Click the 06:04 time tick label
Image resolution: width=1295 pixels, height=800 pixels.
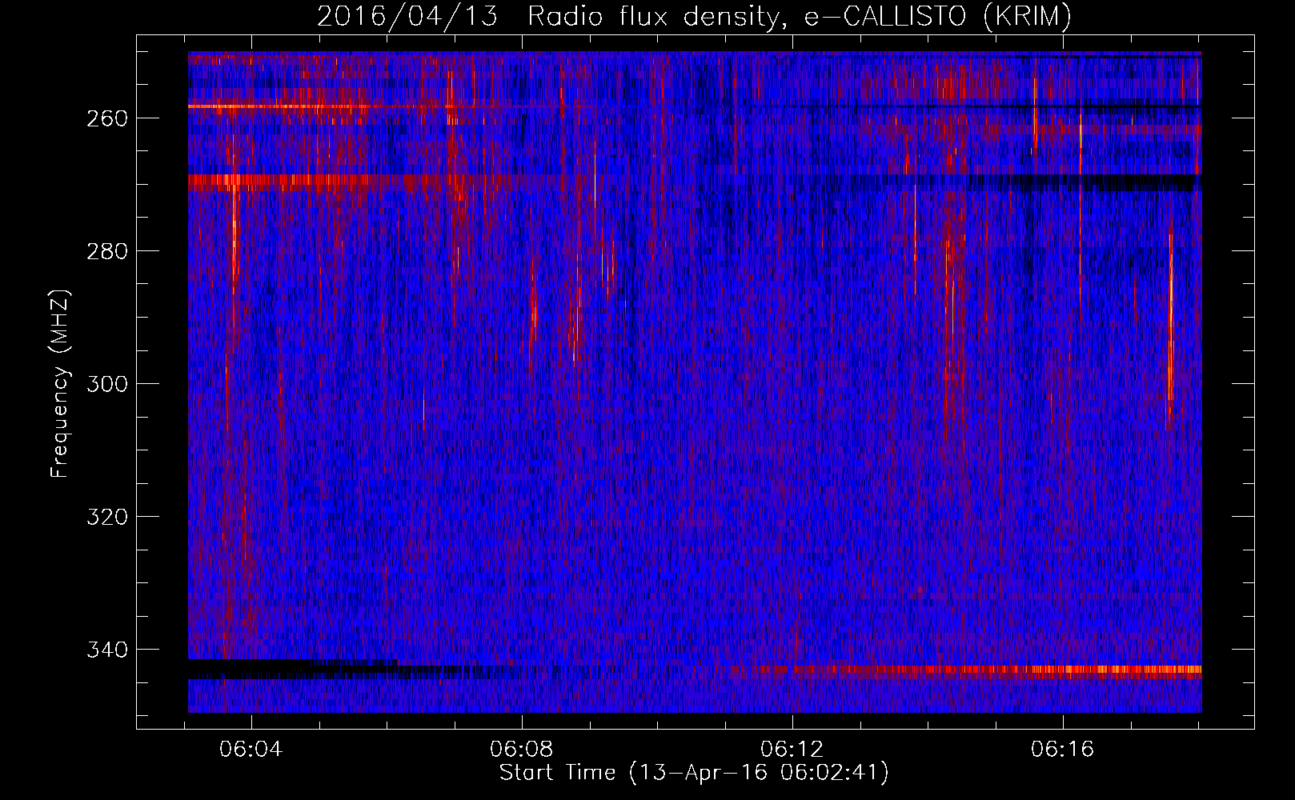[x=251, y=750]
